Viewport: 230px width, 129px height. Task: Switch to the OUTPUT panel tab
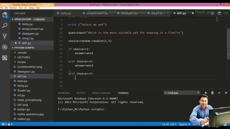tap(81, 93)
